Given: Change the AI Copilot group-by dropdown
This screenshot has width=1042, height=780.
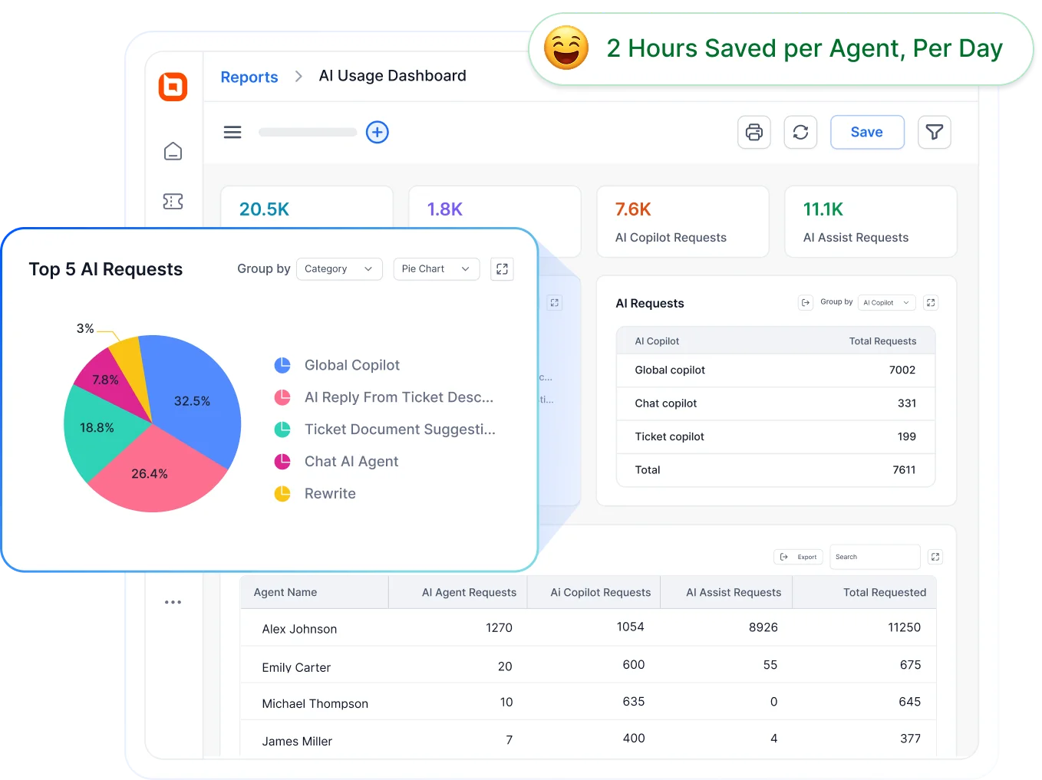Looking at the screenshot, I should pyautogui.click(x=886, y=302).
